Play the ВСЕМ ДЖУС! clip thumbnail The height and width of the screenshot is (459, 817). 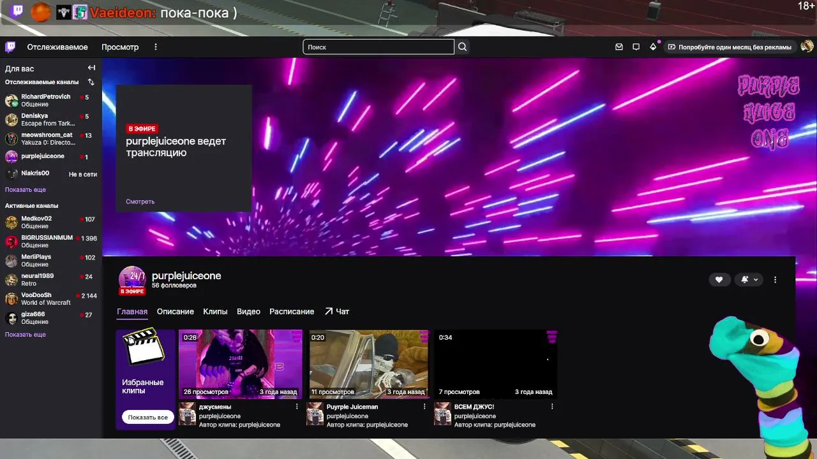pyautogui.click(x=496, y=364)
